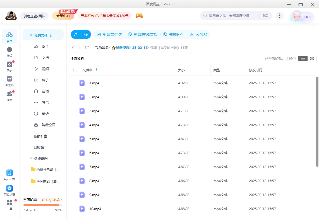
Task: Open the three-dot more options menu
Action: [x=280, y=16]
